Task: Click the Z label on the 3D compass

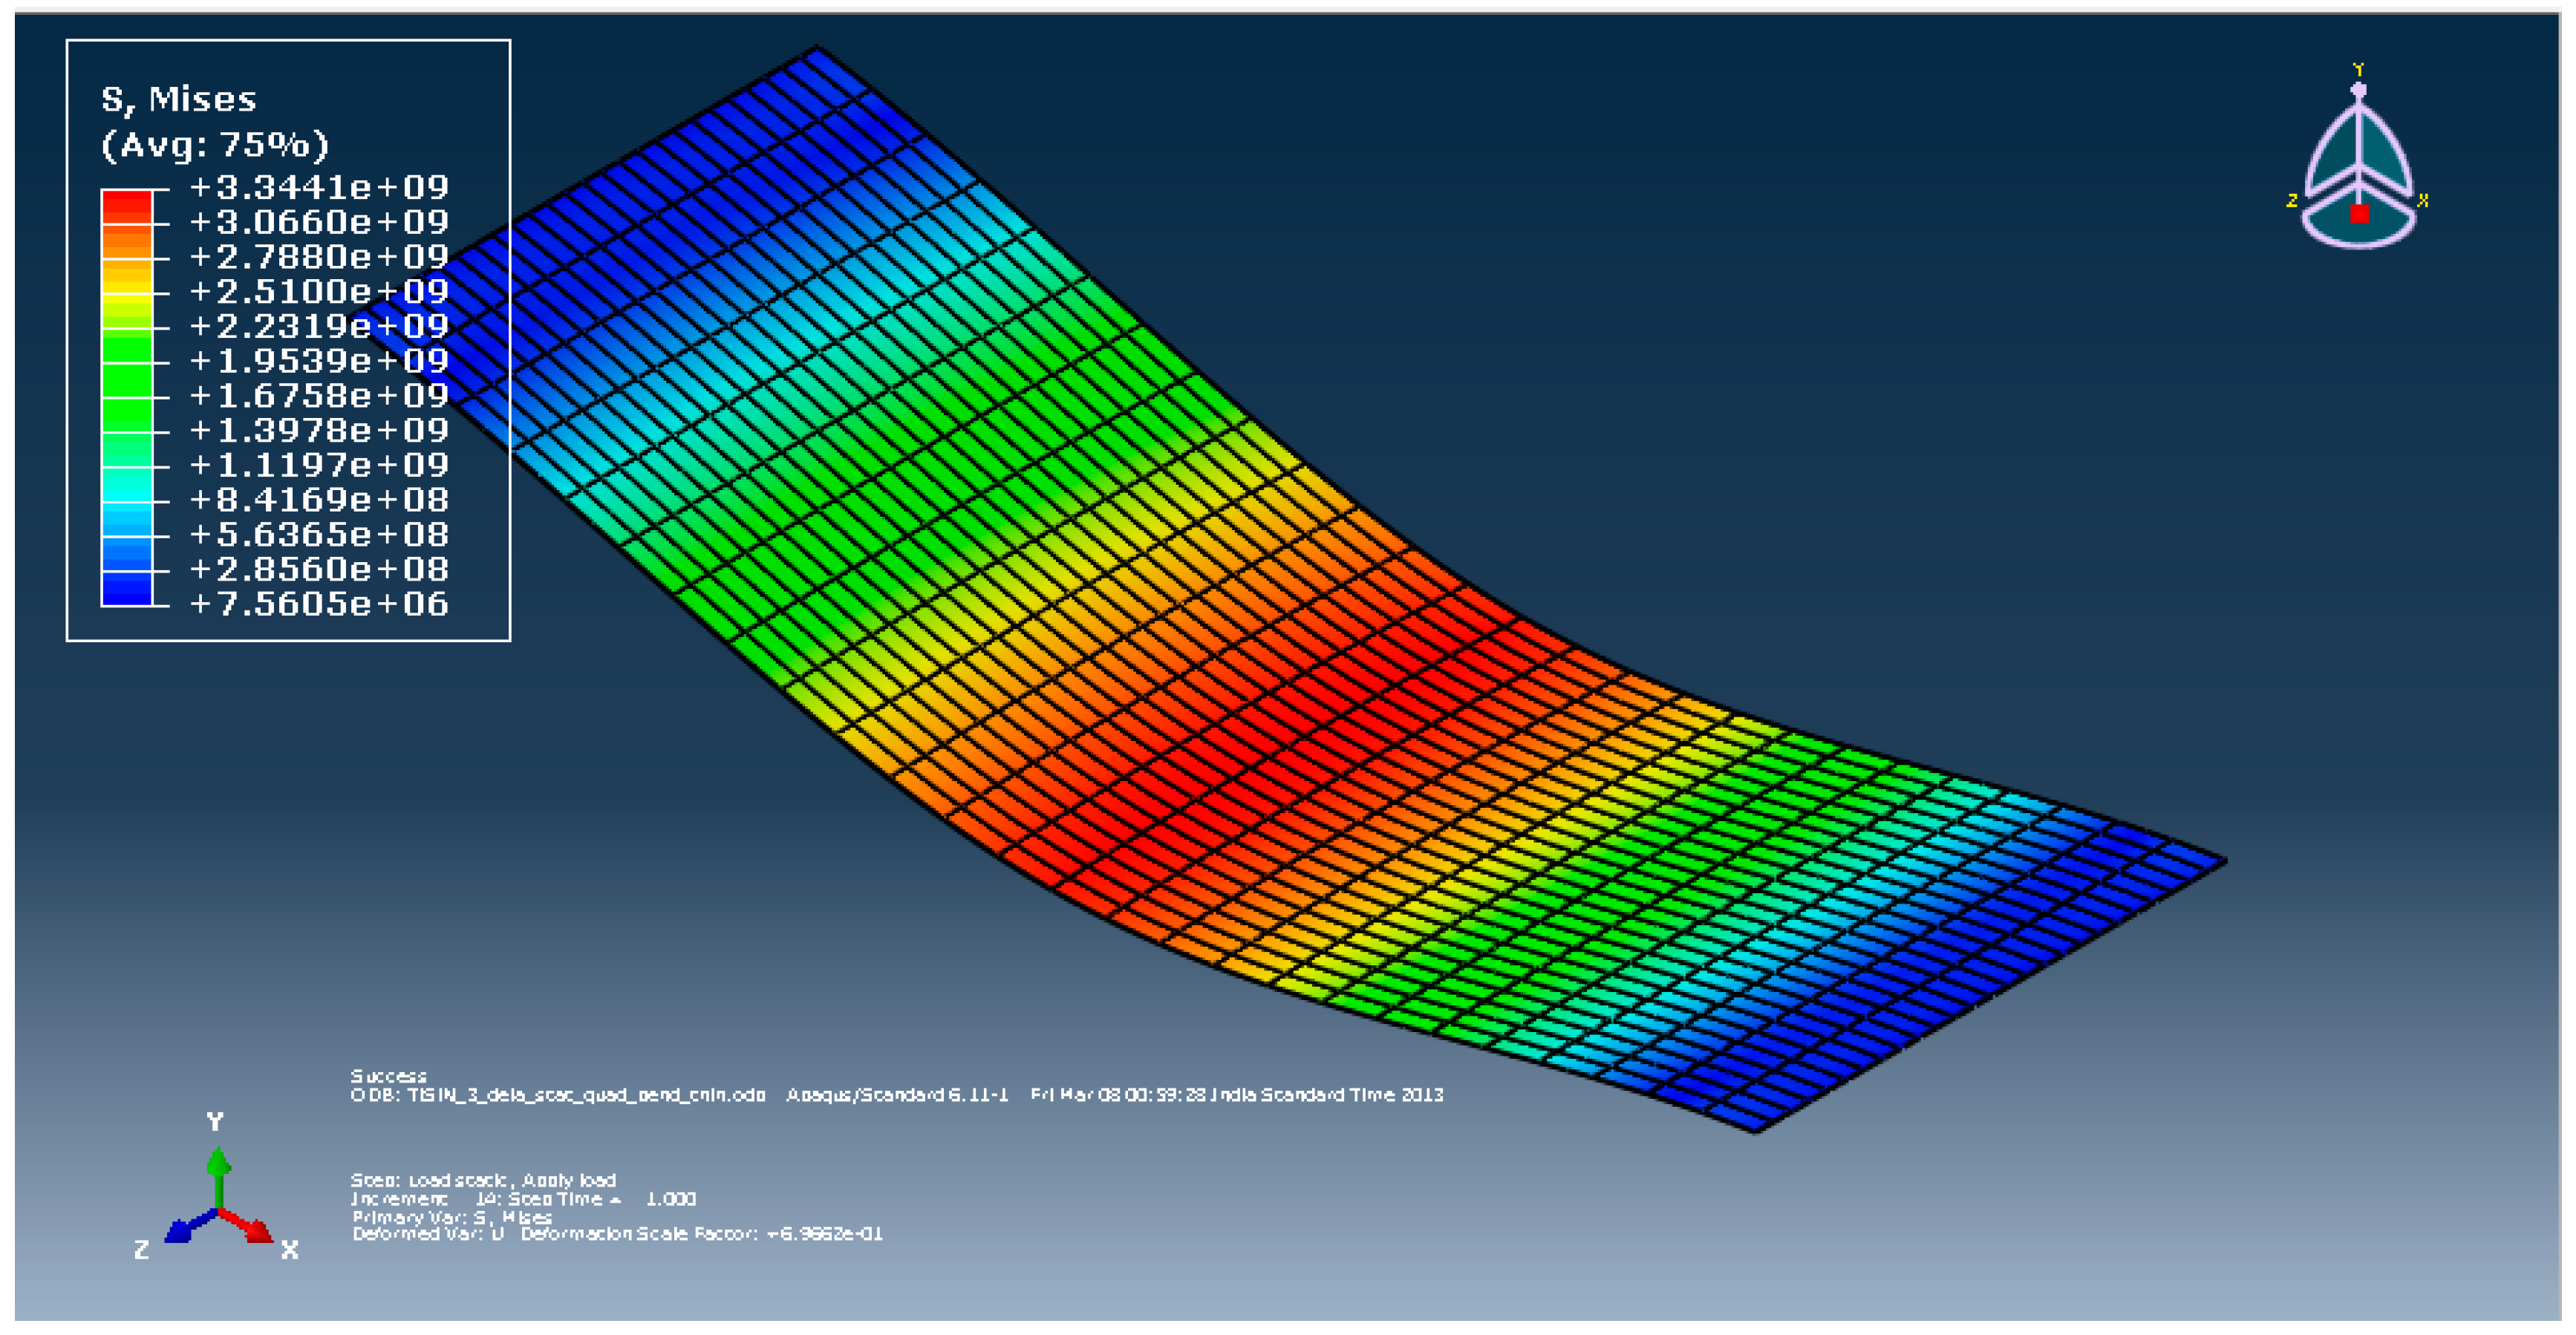Action: point(2291,201)
